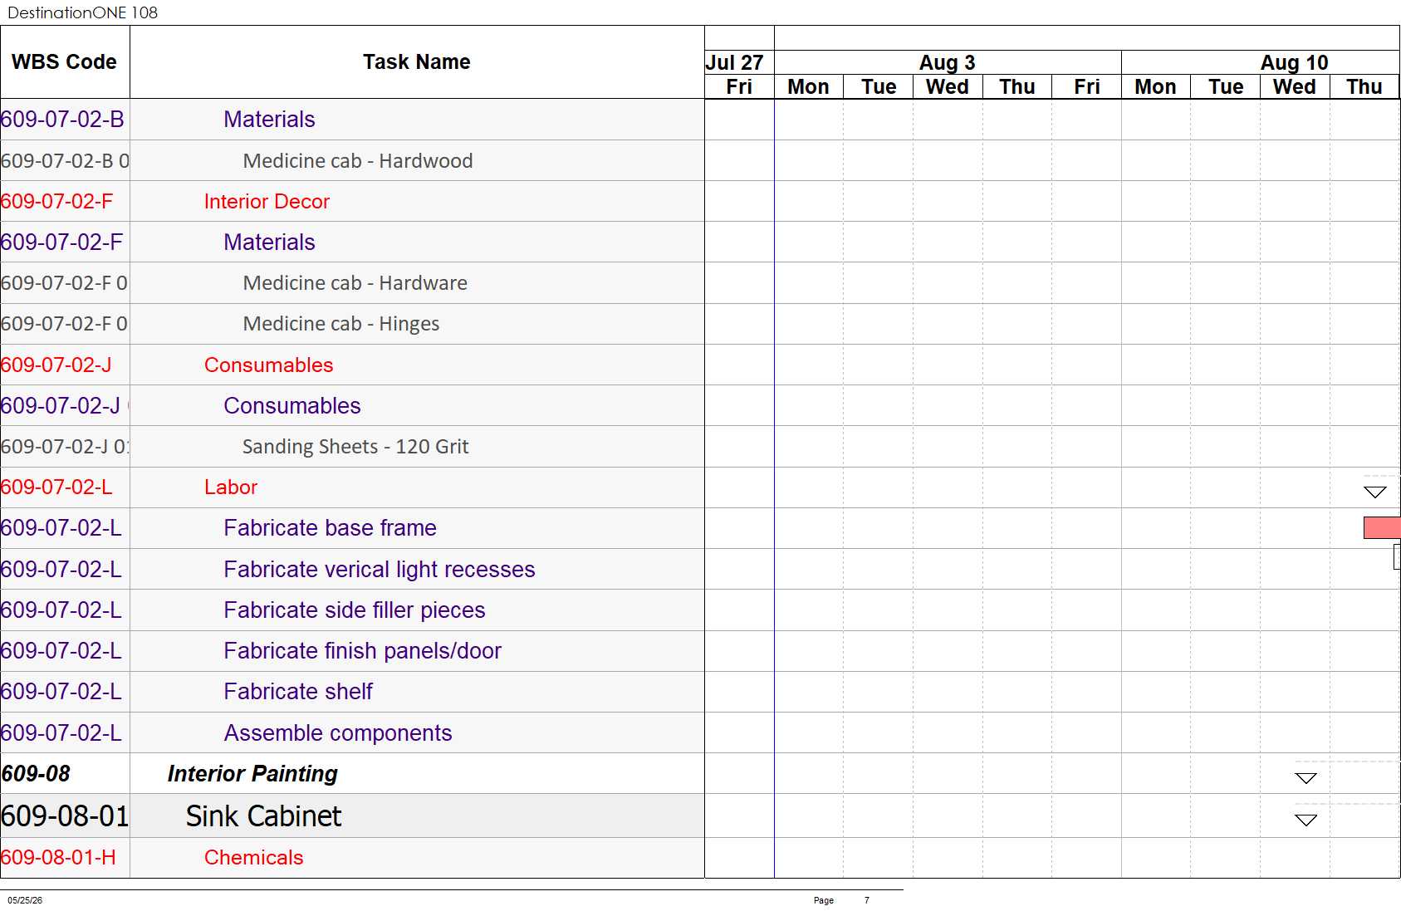Click WBS code 609-07-02-J in red
This screenshot has height=911, width=1401.
pos(56,365)
